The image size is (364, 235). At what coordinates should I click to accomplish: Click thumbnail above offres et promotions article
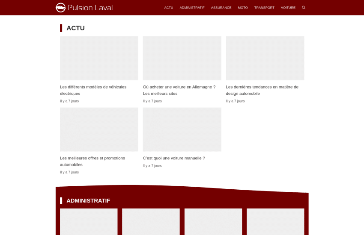pos(99,129)
